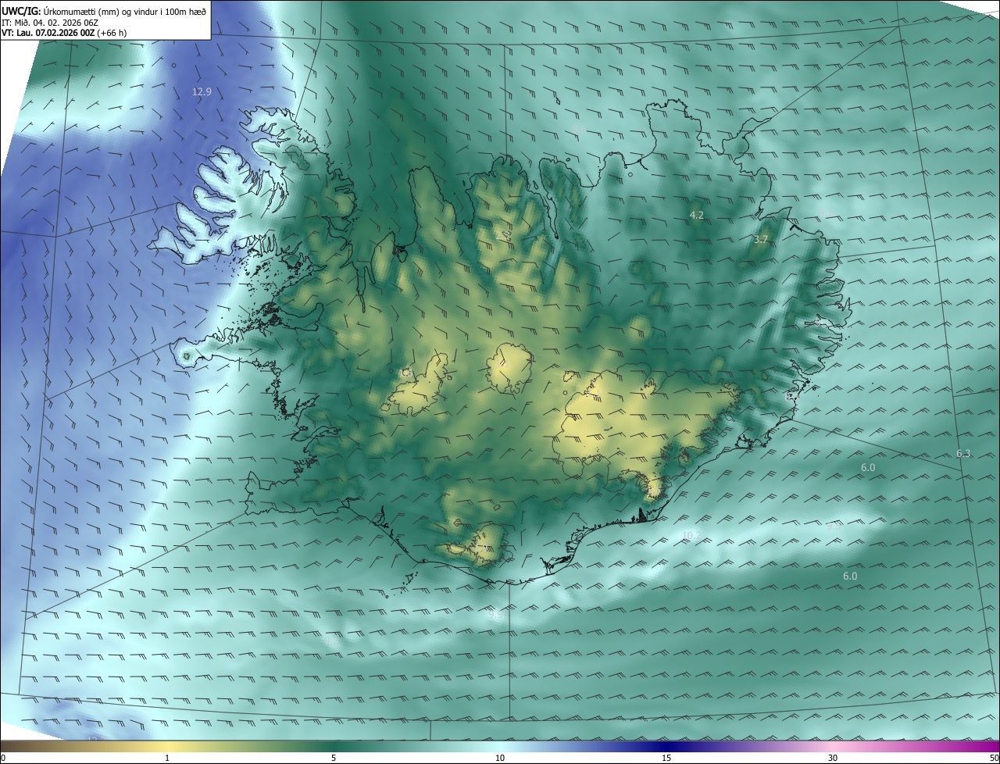Click the color scale tick labeled 50
The image size is (1000, 764).
(994, 758)
